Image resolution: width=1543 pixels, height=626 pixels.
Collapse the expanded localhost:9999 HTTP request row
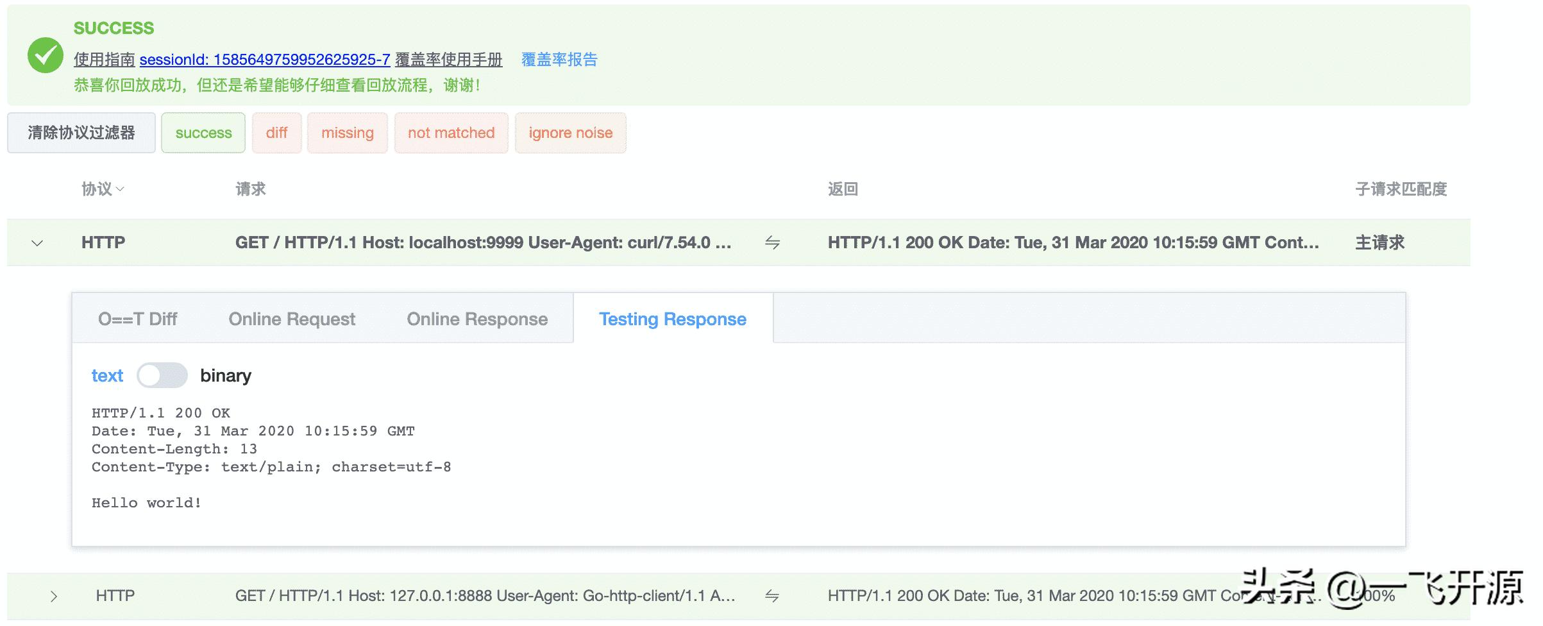click(37, 242)
